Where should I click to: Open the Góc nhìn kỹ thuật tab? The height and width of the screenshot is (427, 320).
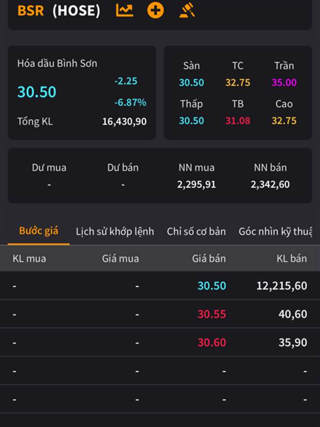pos(275,232)
